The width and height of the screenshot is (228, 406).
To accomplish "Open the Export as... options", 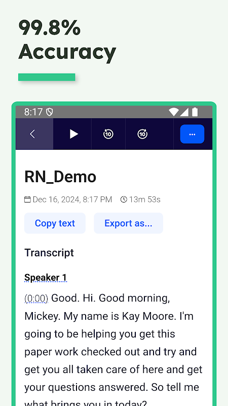I will 128,223.
